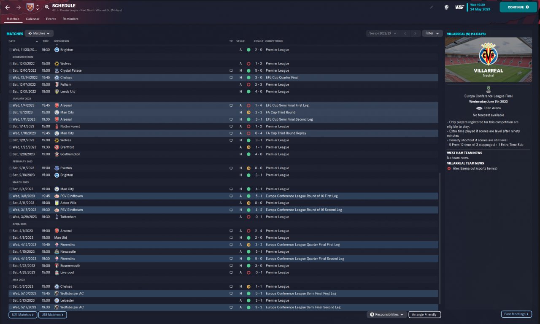Toggle the circle on Everton 2/11/2023 row

[x=11, y=168]
